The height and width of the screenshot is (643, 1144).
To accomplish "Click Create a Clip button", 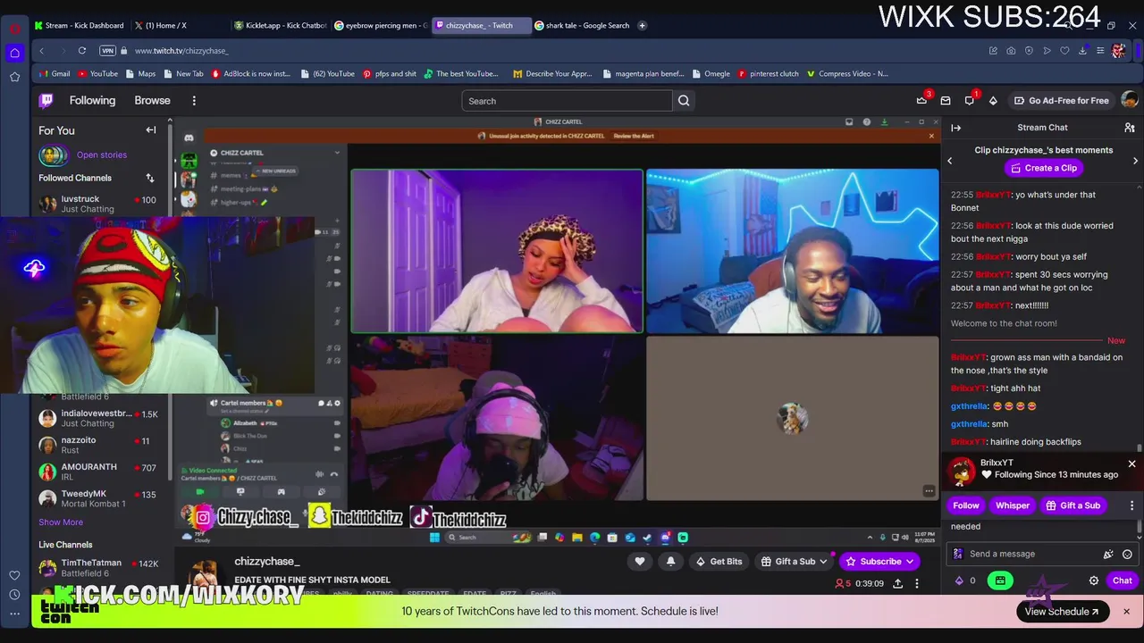I will tap(1043, 168).
